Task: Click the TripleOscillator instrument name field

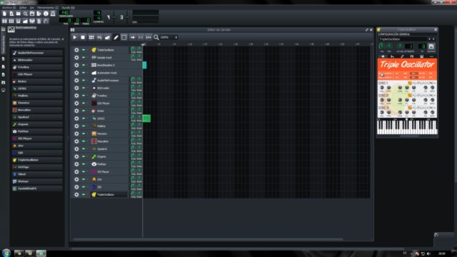Action: [x=403, y=39]
